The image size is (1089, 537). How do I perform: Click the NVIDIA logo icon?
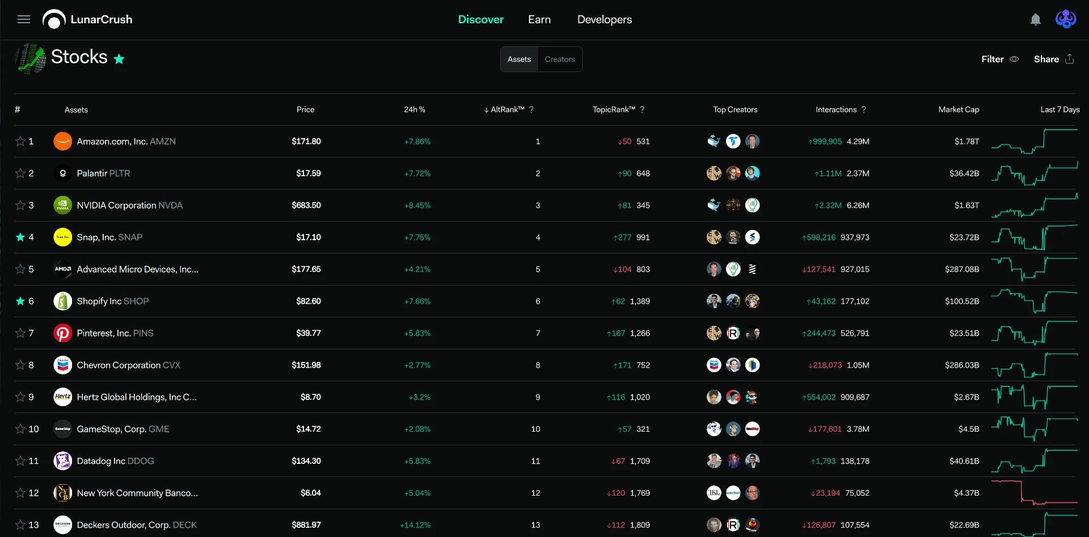62,205
